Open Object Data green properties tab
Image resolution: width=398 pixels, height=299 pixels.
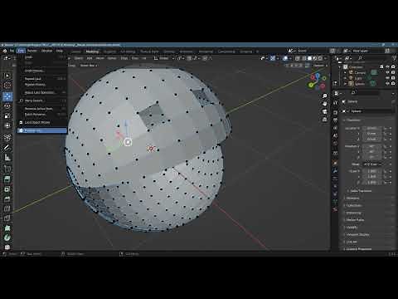(335, 202)
